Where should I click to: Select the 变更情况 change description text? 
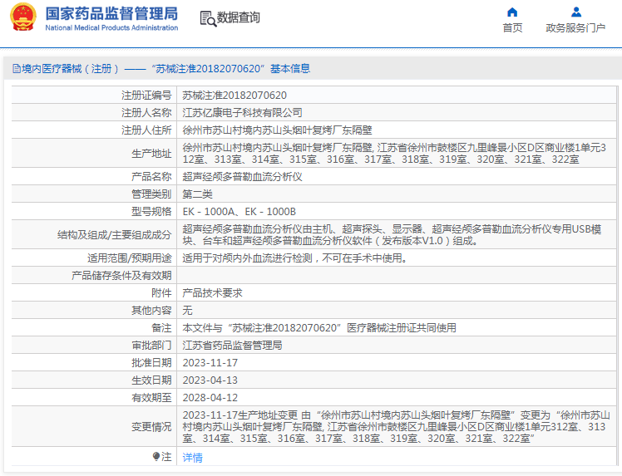397,427
